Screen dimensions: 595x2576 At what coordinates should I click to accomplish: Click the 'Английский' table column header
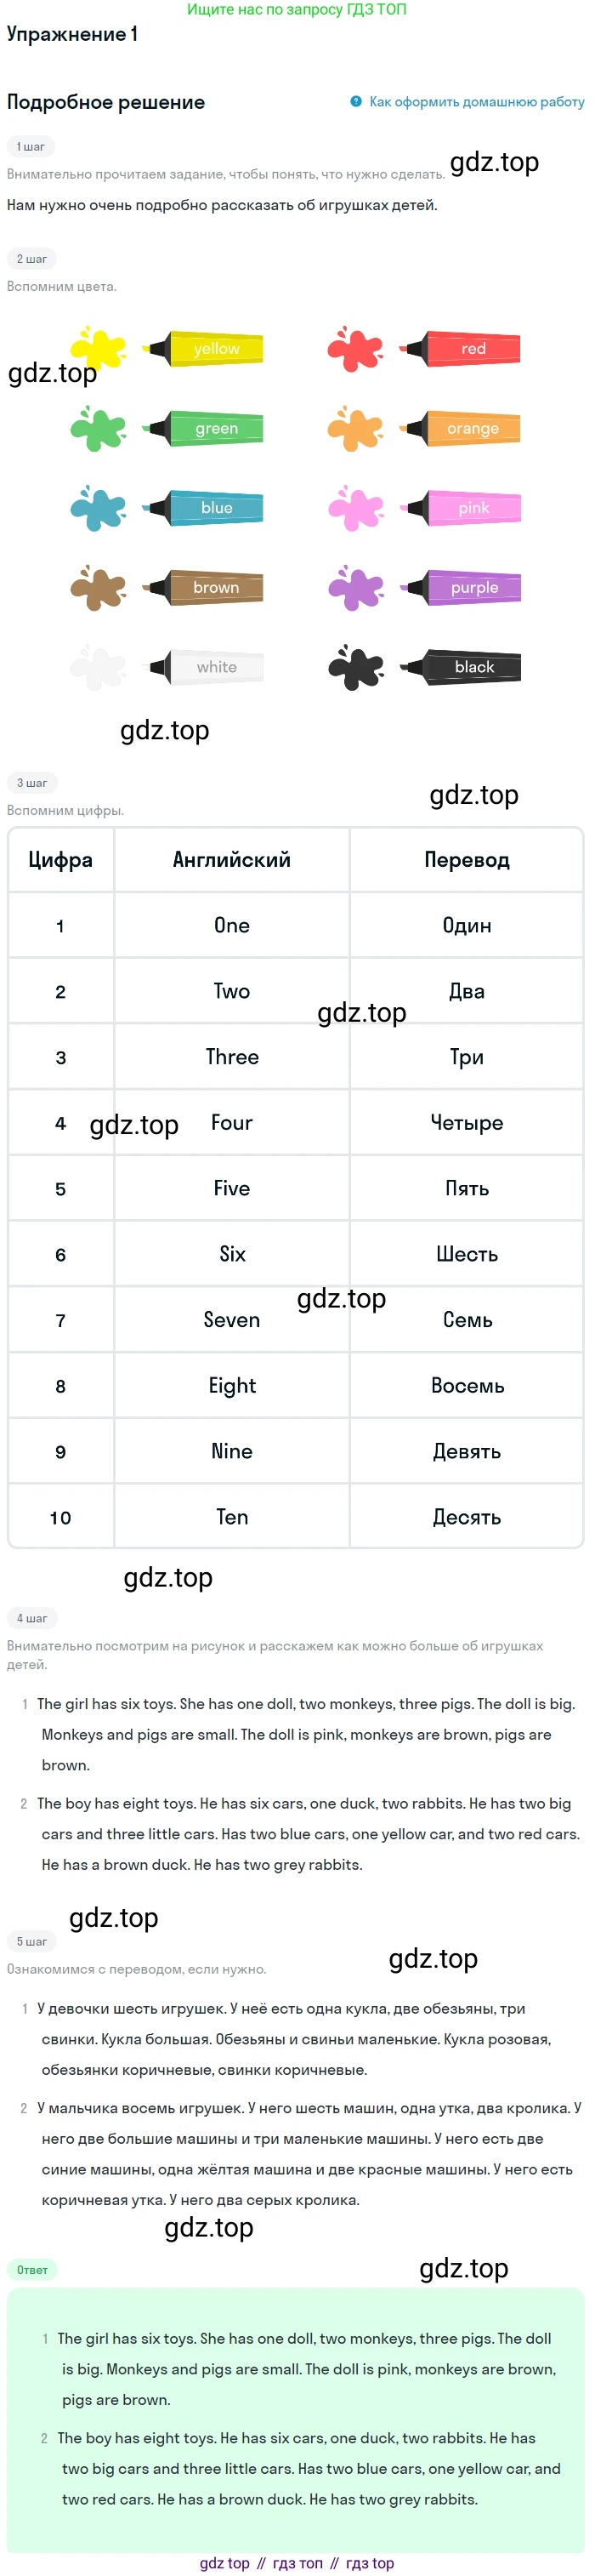[x=231, y=859]
